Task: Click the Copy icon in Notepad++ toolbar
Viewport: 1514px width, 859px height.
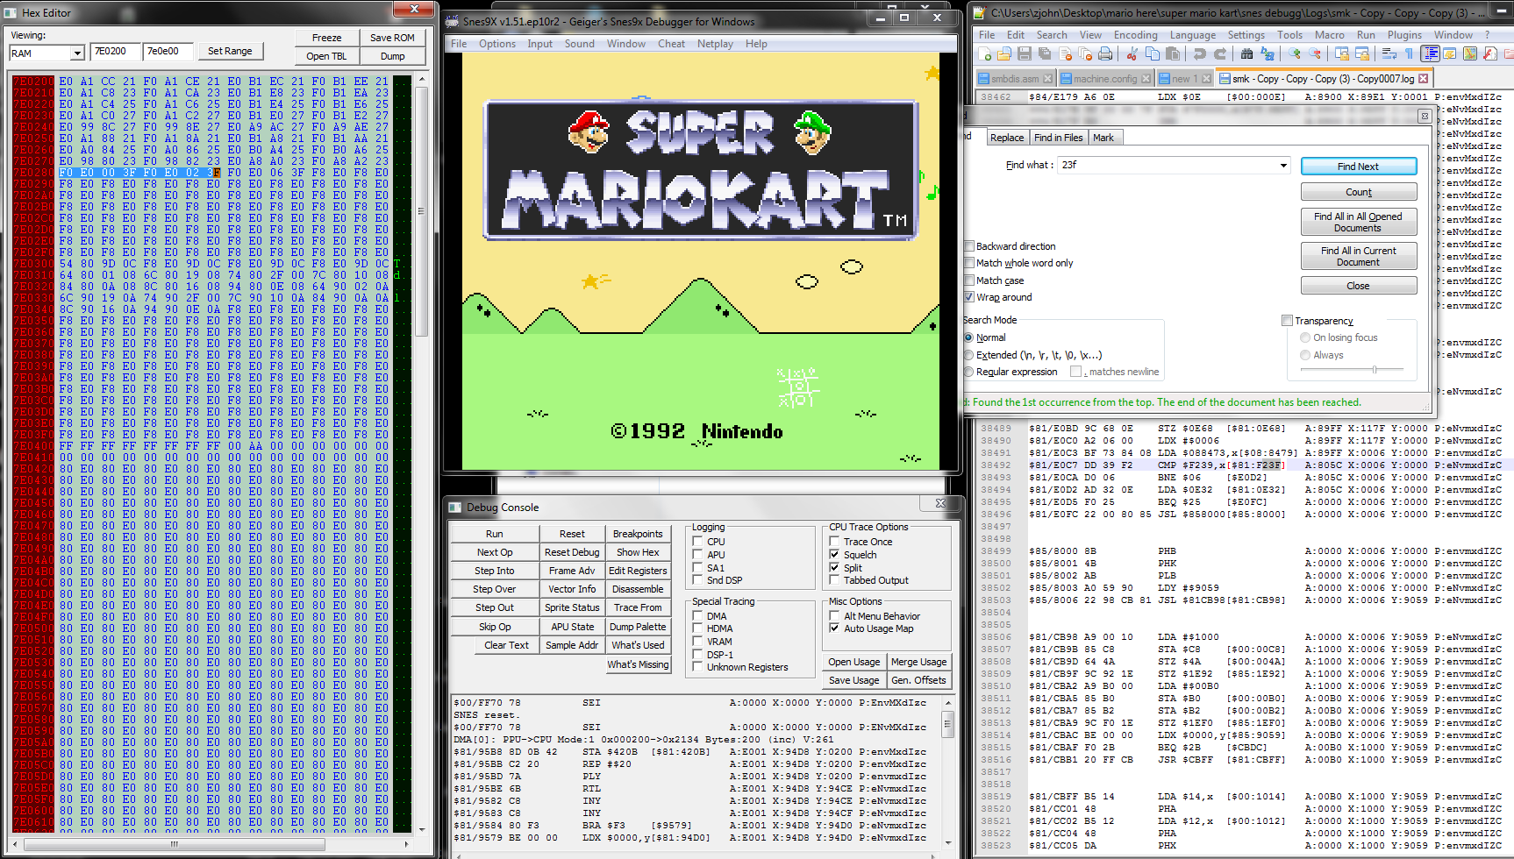Action: click(x=1153, y=53)
